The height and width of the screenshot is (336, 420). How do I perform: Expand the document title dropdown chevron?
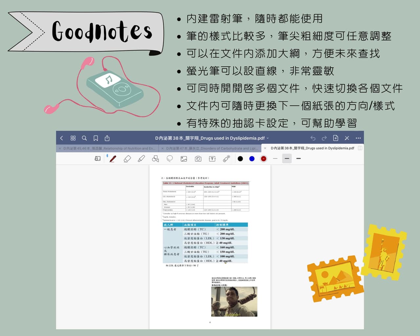pos(268,138)
